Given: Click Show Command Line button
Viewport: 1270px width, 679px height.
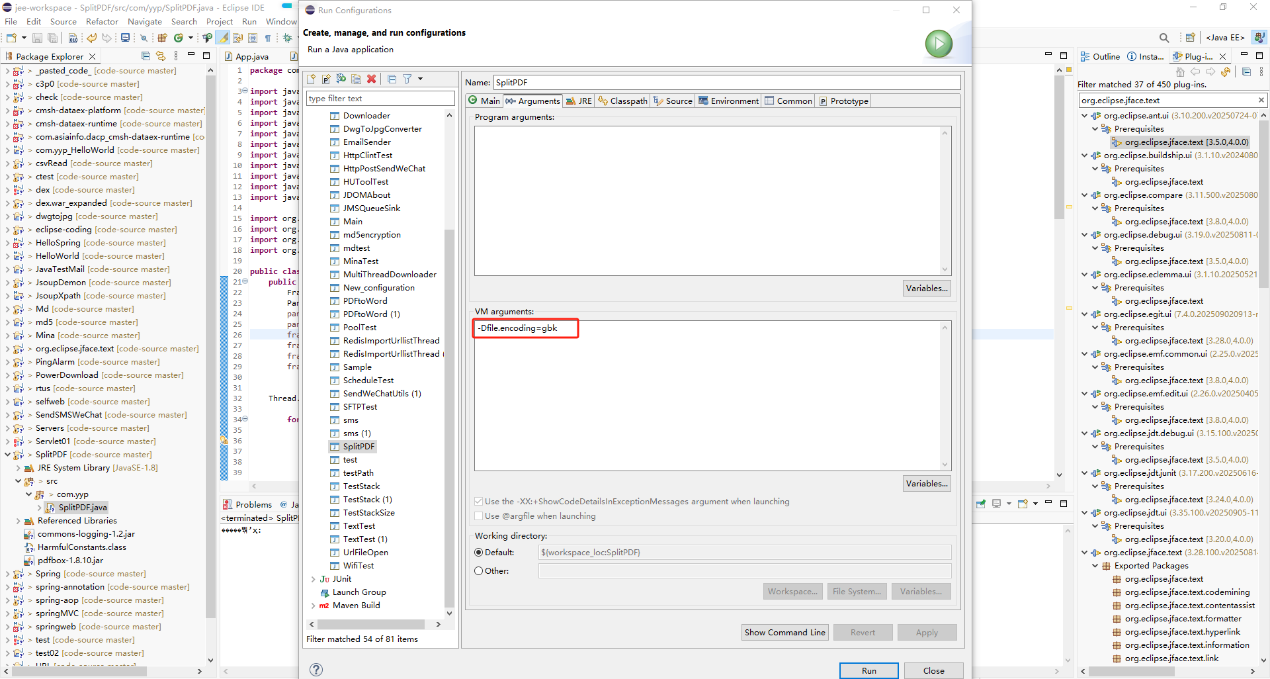Looking at the screenshot, I should pyautogui.click(x=784, y=632).
